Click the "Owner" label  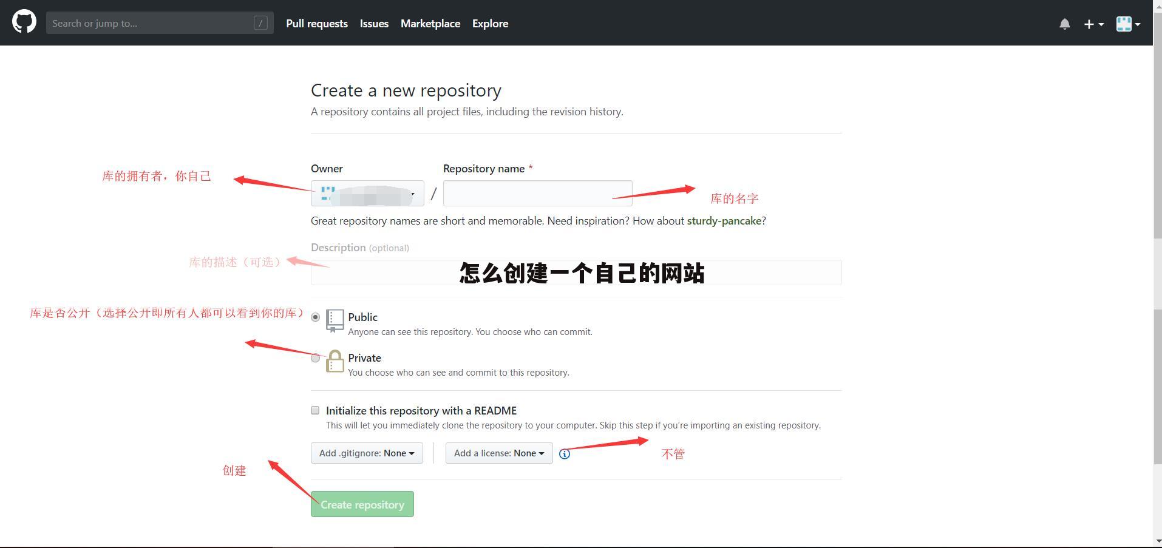pos(327,169)
